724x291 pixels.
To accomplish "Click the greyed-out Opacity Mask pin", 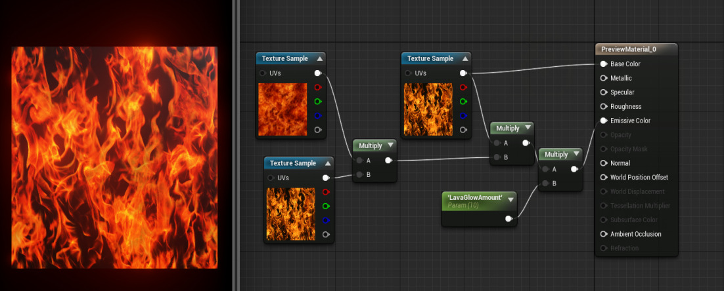I will [603, 149].
